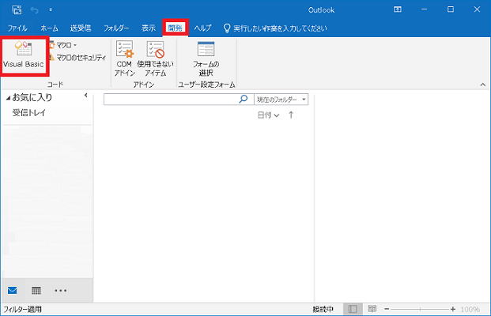Screen dimensions: 491x316
Task: Click the search magnifier icon
Action: (x=244, y=99)
